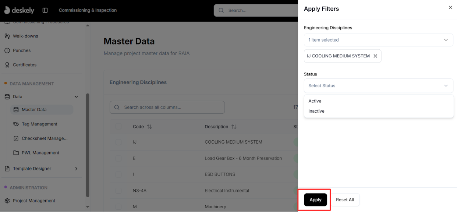Tick the select-all checkbox in table header
This screenshot has width=457, height=212.
coord(119,126)
